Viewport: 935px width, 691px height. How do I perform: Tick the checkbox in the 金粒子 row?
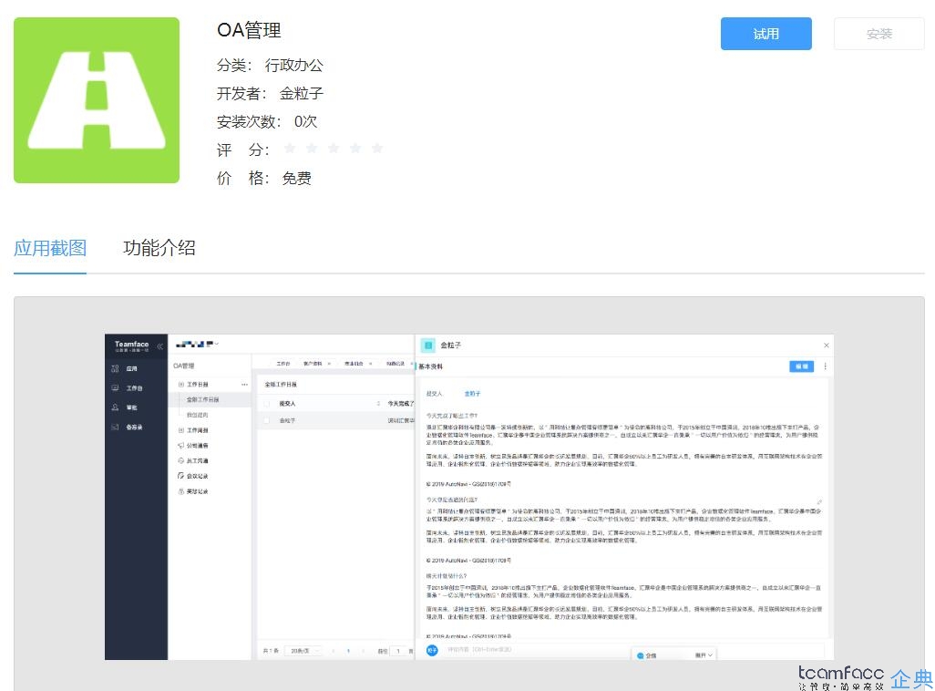click(x=266, y=420)
